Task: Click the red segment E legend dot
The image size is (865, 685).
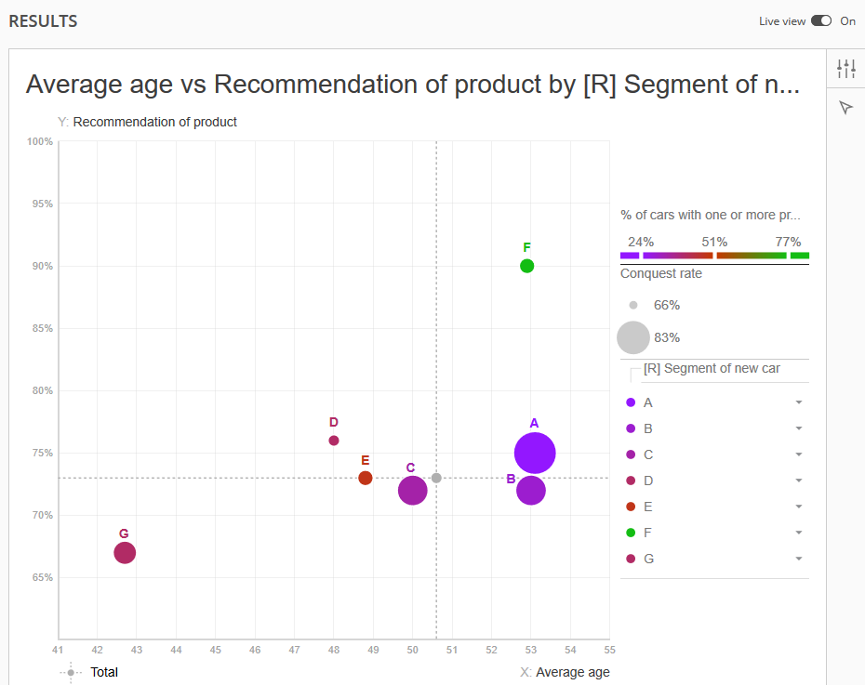Action: coord(631,507)
